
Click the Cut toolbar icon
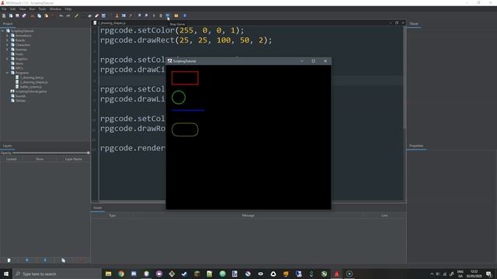[32, 15]
